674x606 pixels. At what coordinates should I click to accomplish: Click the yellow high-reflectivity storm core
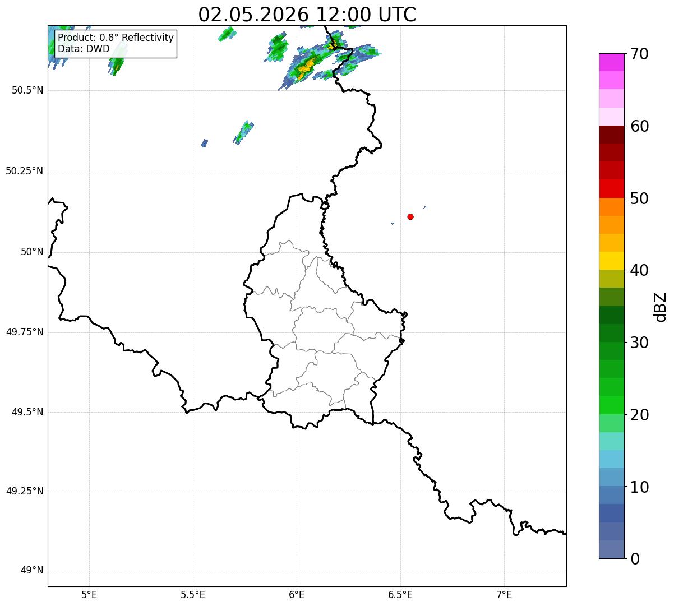[306, 68]
